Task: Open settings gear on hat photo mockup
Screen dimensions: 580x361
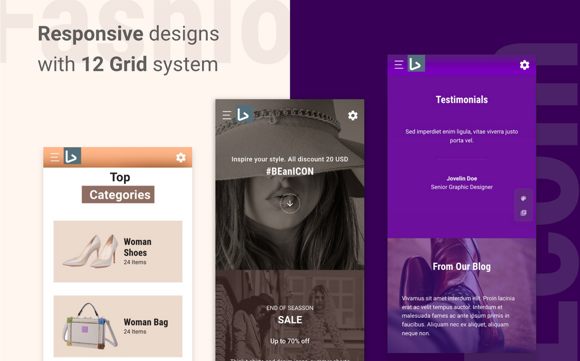Action: (x=353, y=116)
